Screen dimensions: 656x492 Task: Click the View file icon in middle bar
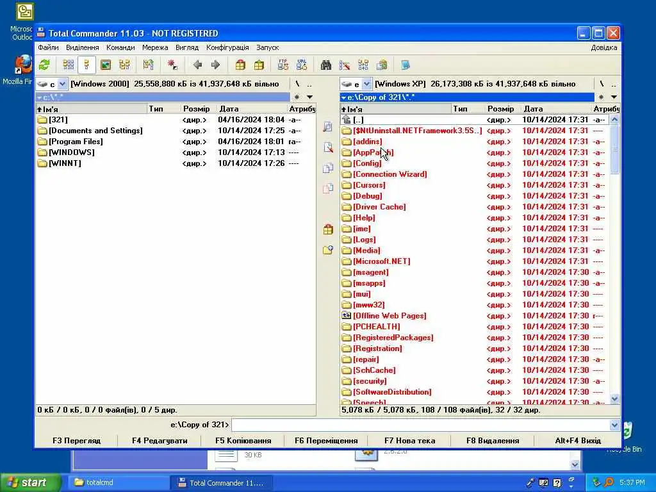(x=328, y=127)
